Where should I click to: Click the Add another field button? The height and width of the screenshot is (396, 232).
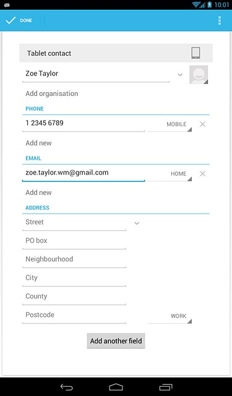tap(116, 341)
